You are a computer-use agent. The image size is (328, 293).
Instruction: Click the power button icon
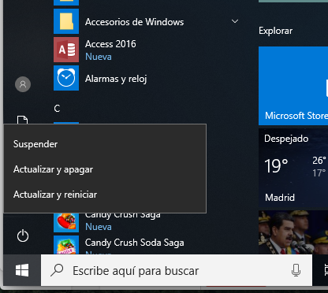coord(23,236)
